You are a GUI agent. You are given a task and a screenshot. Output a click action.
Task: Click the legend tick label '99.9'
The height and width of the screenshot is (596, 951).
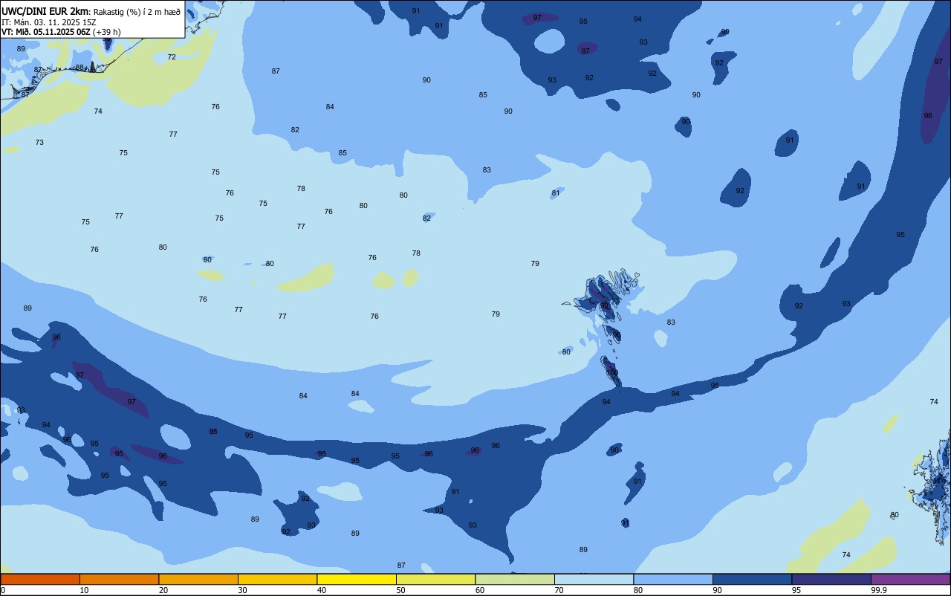tap(879, 590)
